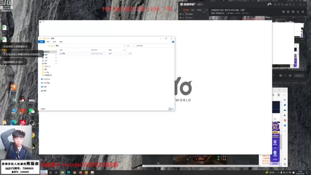Expand the address bar history dropdown
This screenshot has width=311, height=175.
pyautogui.click(x=124, y=46)
